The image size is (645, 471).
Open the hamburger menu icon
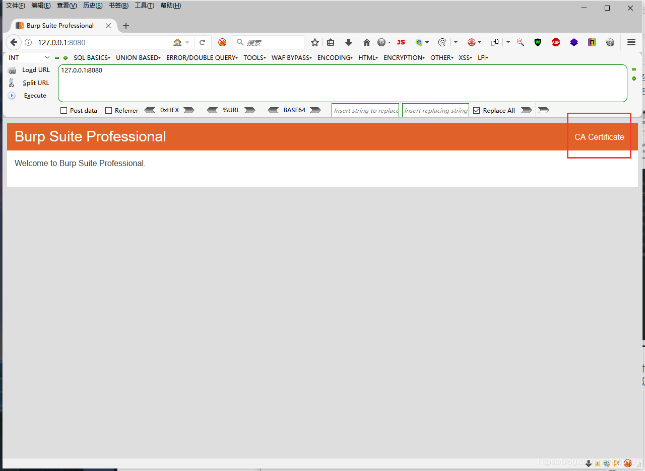[x=631, y=42]
